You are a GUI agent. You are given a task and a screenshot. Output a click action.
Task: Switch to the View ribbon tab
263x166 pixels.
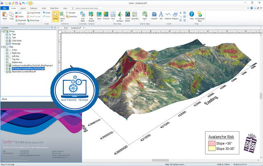65,8
